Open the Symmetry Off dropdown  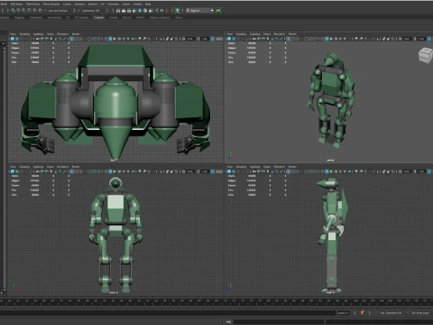click(91, 11)
